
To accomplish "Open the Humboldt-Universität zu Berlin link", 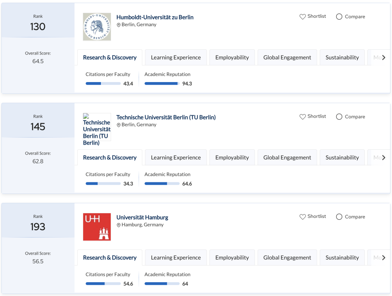I will pos(155,17).
